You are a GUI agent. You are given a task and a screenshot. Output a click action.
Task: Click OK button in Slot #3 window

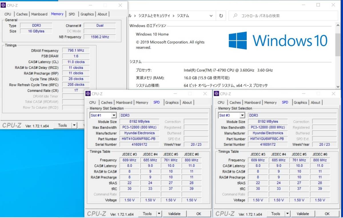[x=327, y=213]
